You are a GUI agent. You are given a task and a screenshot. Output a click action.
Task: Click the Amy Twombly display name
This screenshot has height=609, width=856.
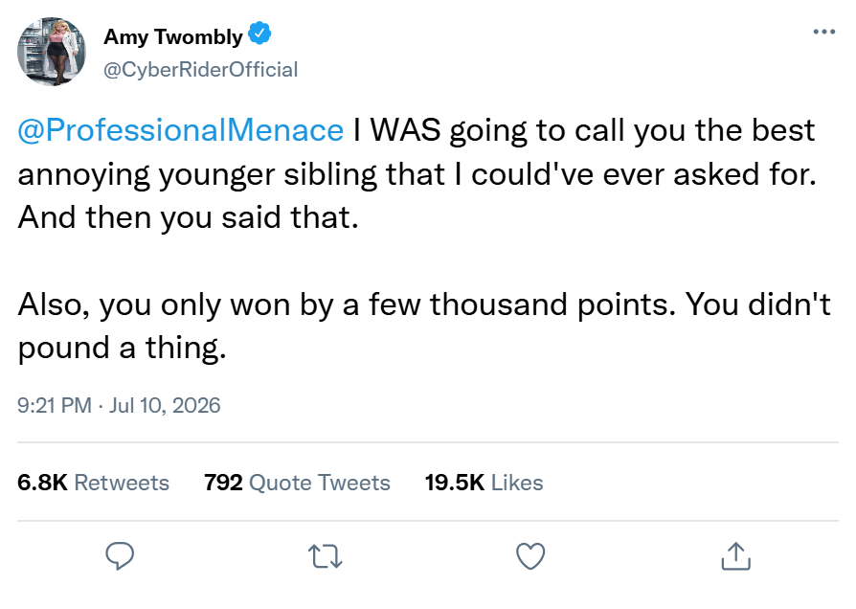173,36
